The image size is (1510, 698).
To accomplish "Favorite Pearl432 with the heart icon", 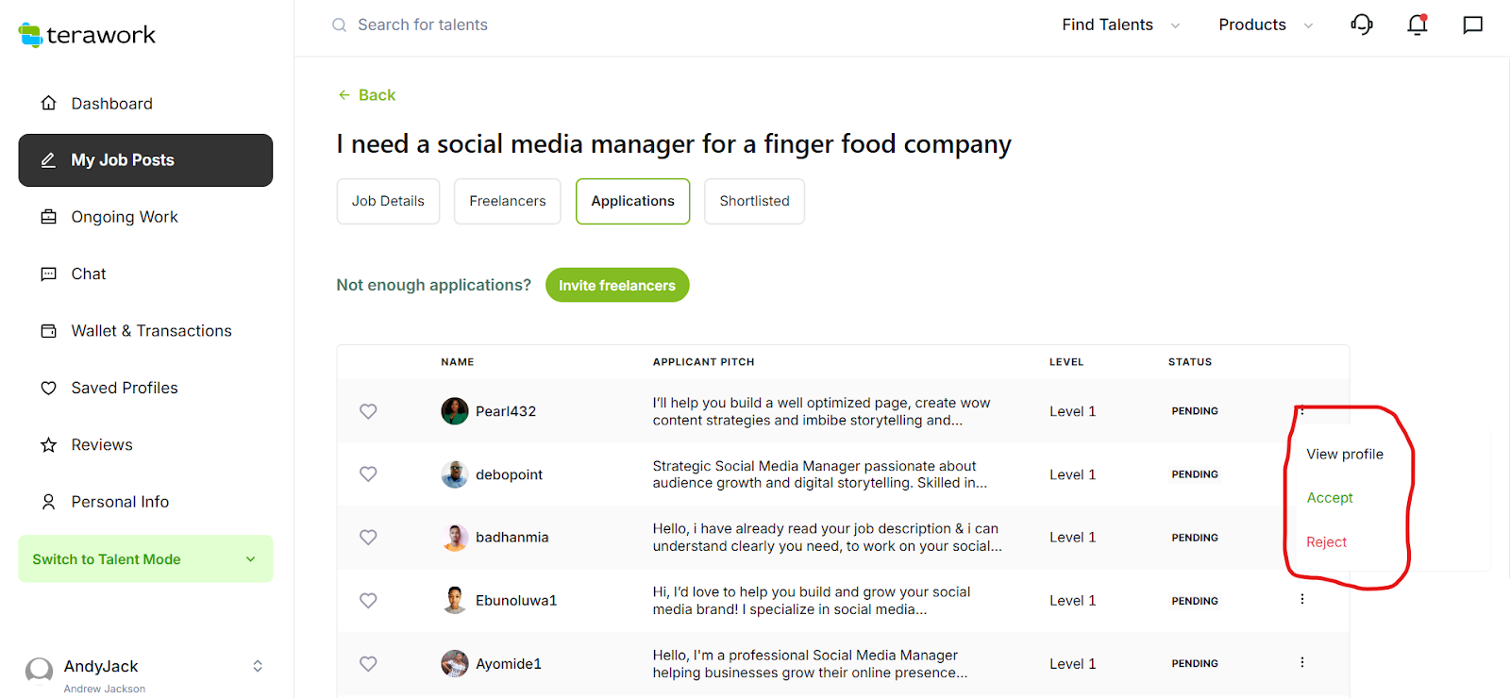I will (x=368, y=411).
